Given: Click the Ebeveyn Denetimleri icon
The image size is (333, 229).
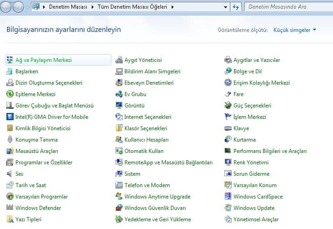Looking at the screenshot, I should pyautogui.click(x=119, y=82).
